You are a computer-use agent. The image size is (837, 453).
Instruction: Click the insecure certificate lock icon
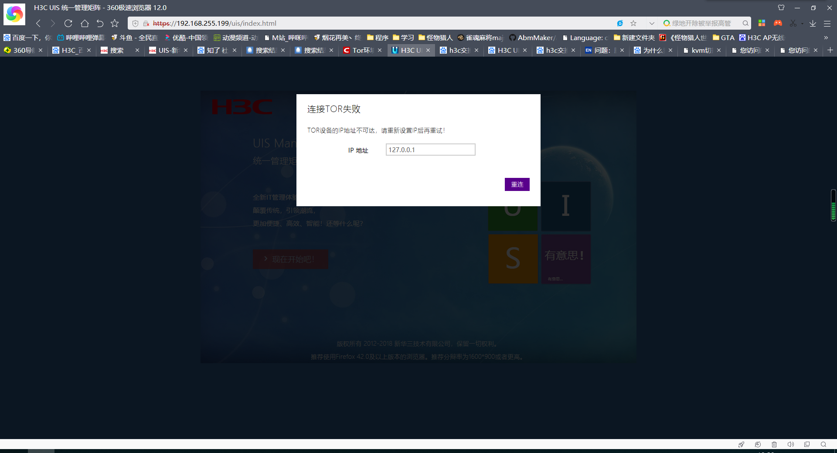pos(146,24)
